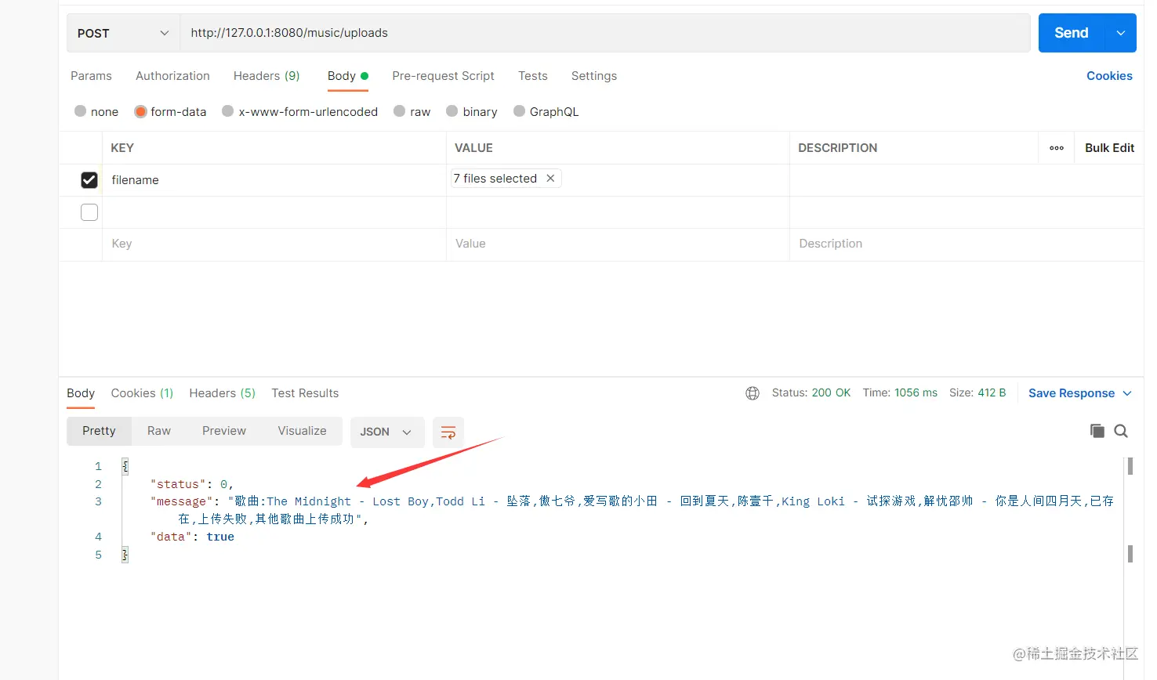
Task: Open the request Settings tab
Action: 594,76
